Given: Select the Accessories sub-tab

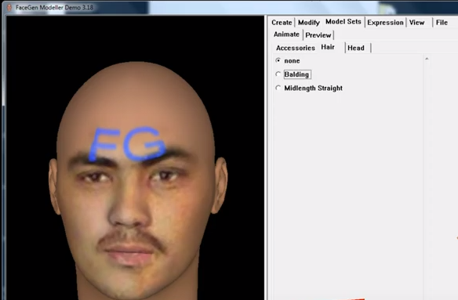Looking at the screenshot, I should pyautogui.click(x=296, y=48).
